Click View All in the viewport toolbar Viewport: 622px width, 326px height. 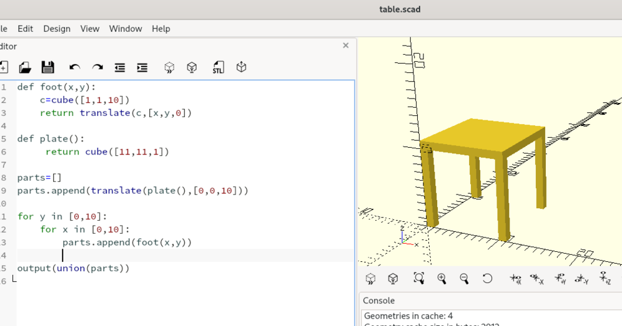point(419,278)
